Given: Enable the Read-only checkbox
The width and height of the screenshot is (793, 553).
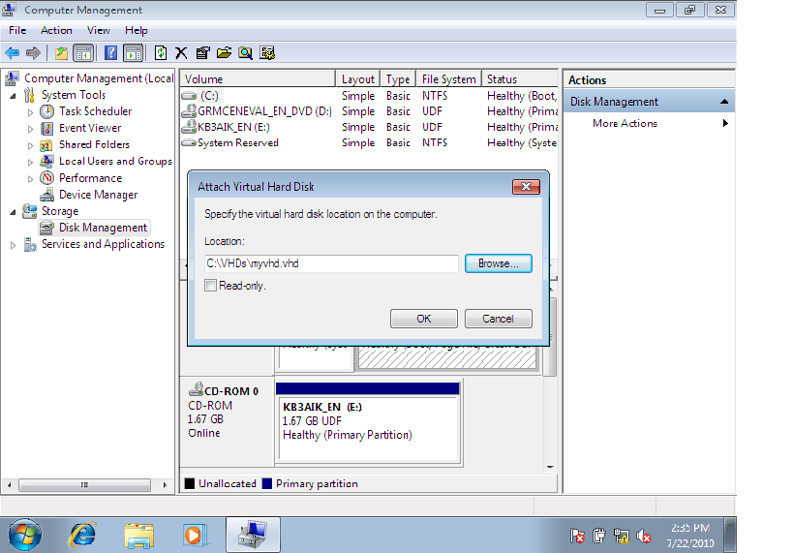Looking at the screenshot, I should pos(210,286).
